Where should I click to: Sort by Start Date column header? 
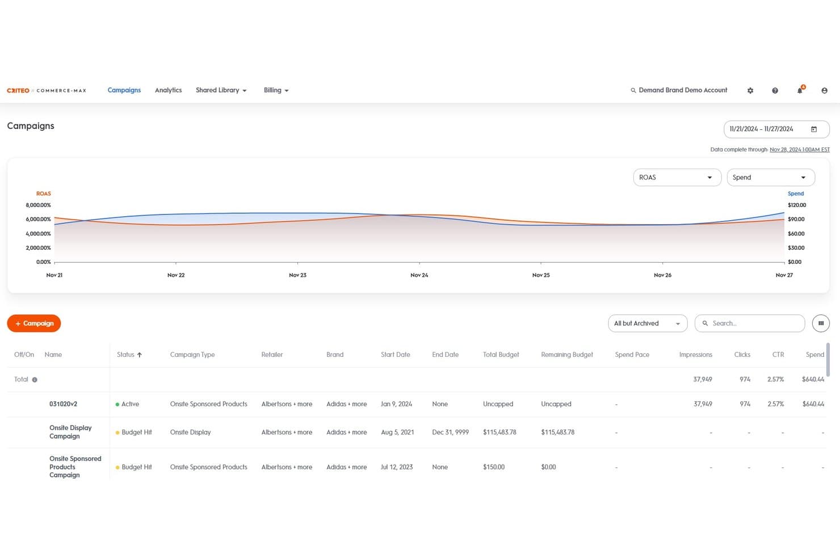[396, 355]
